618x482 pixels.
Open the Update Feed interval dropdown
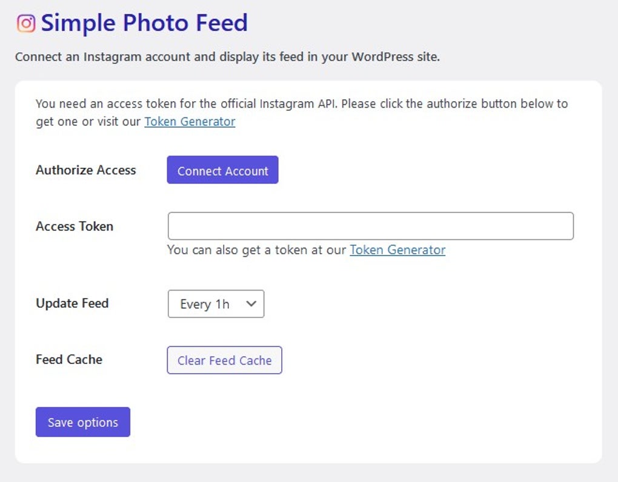216,304
